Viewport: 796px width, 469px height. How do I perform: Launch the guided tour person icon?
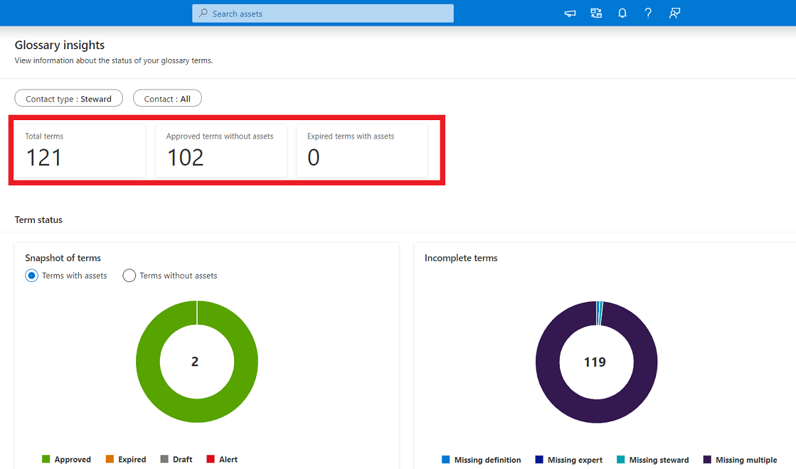coord(674,13)
